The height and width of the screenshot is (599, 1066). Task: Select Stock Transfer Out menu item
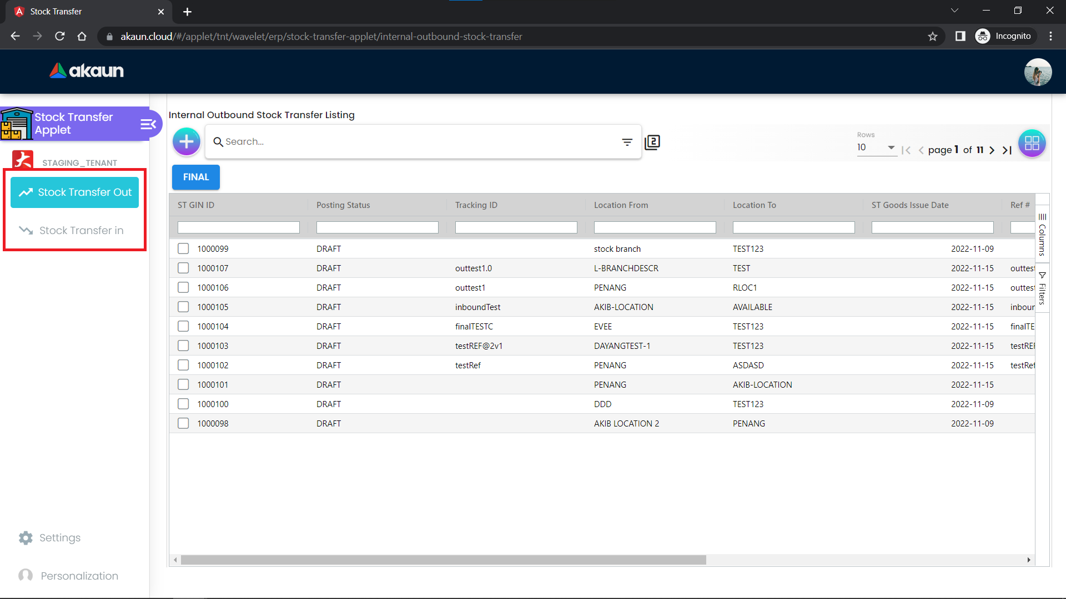pyautogui.click(x=74, y=192)
